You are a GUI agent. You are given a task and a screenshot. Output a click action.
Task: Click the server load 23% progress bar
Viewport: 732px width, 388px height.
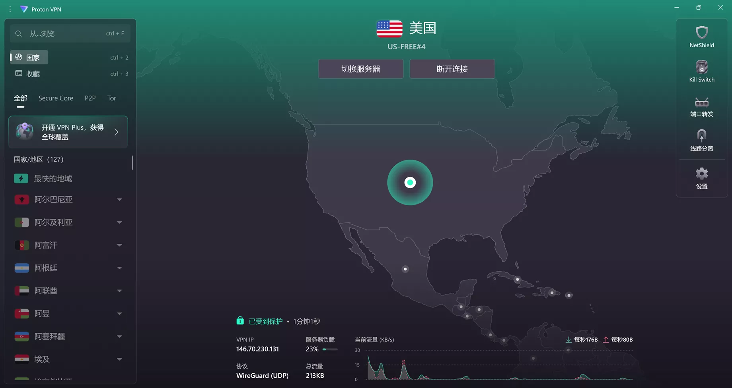[x=330, y=349]
